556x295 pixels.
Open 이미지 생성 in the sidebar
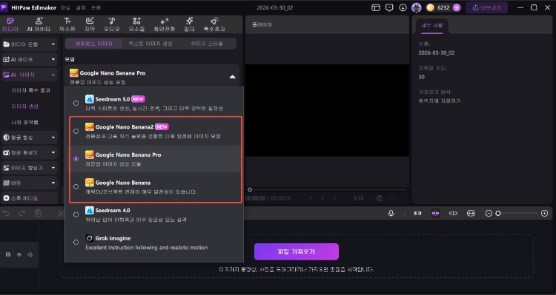click(24, 106)
